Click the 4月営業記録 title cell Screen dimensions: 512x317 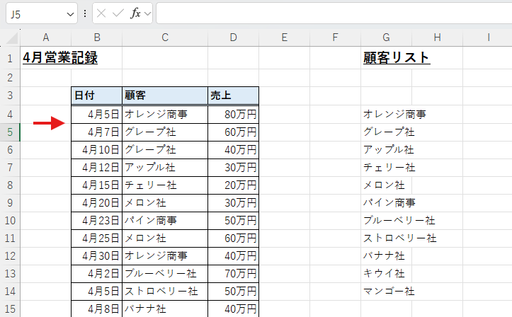[60, 58]
